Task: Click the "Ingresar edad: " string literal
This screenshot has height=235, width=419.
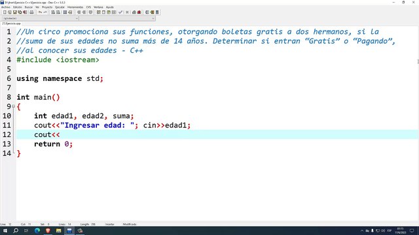Action: point(98,125)
